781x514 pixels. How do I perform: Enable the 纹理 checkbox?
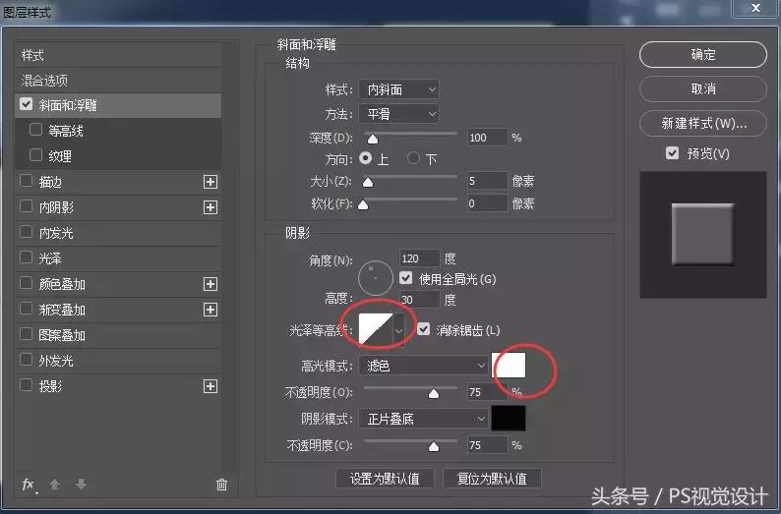[x=35, y=154]
